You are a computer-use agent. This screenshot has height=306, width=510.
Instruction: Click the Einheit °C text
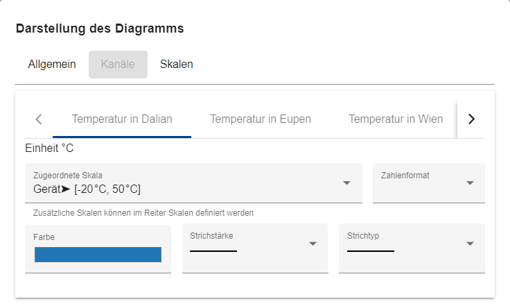[49, 148]
